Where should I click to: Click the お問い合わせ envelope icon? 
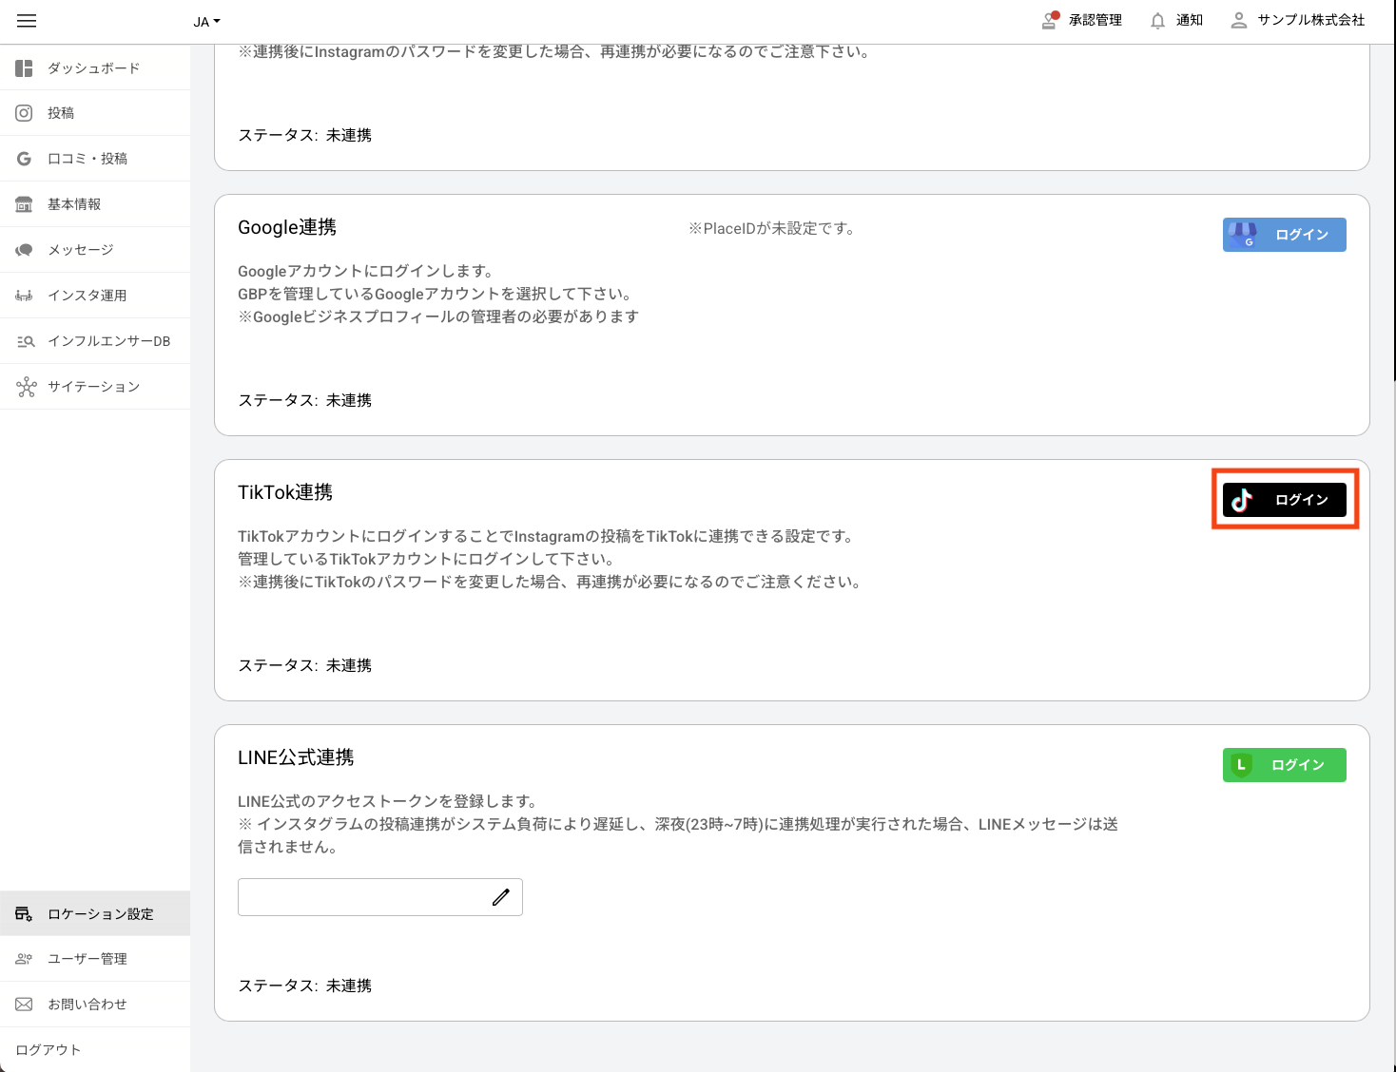point(25,1005)
